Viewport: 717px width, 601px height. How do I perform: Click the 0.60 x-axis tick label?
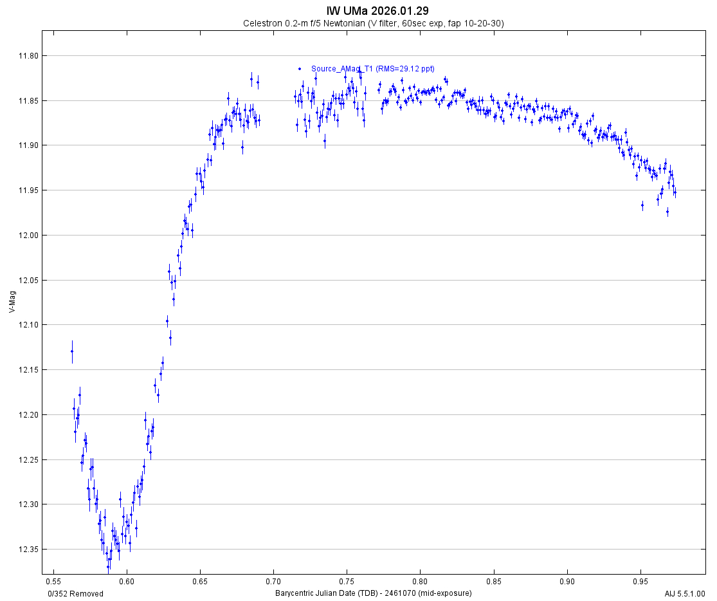127,581
